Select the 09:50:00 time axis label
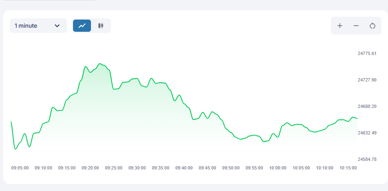 [x=231, y=167]
